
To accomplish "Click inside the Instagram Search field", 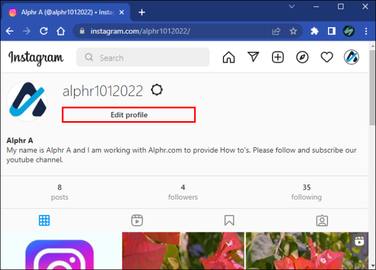I will (x=143, y=57).
